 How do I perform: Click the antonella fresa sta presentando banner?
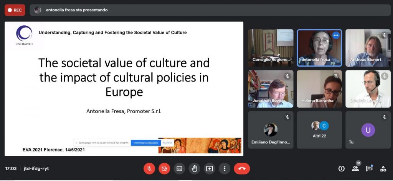77,10
